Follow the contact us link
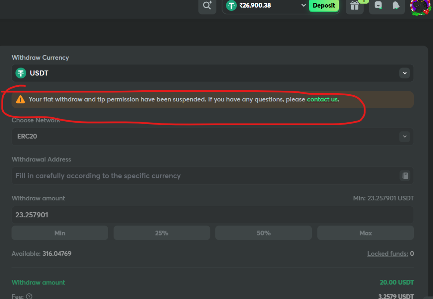Screen dimensions: 433x299 (322, 99)
